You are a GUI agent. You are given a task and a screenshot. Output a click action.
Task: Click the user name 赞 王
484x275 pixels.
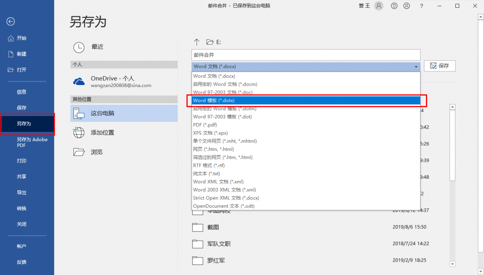click(364, 6)
